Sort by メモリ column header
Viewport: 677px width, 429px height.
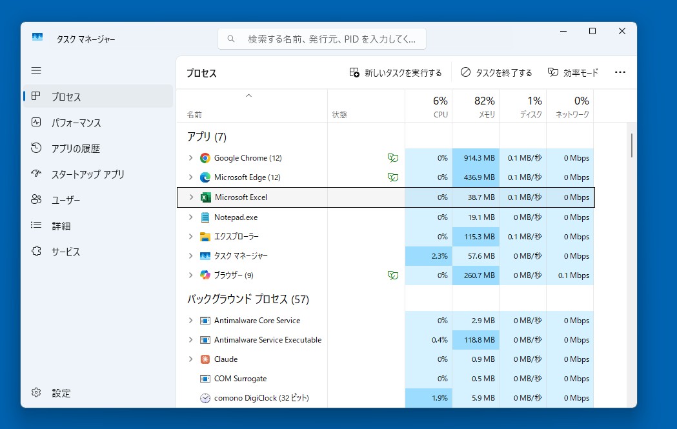click(x=476, y=106)
